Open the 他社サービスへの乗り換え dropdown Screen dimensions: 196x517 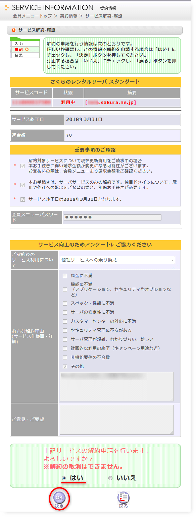117,260
